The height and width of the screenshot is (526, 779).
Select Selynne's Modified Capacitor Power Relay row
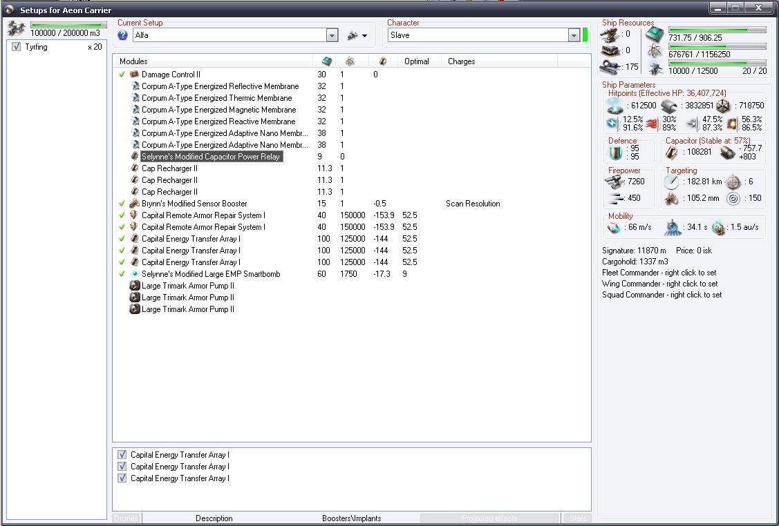[212, 156]
